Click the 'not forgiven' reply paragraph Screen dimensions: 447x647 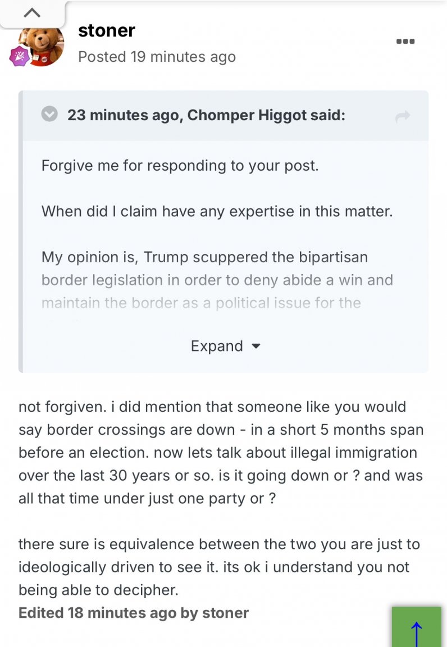click(221, 453)
